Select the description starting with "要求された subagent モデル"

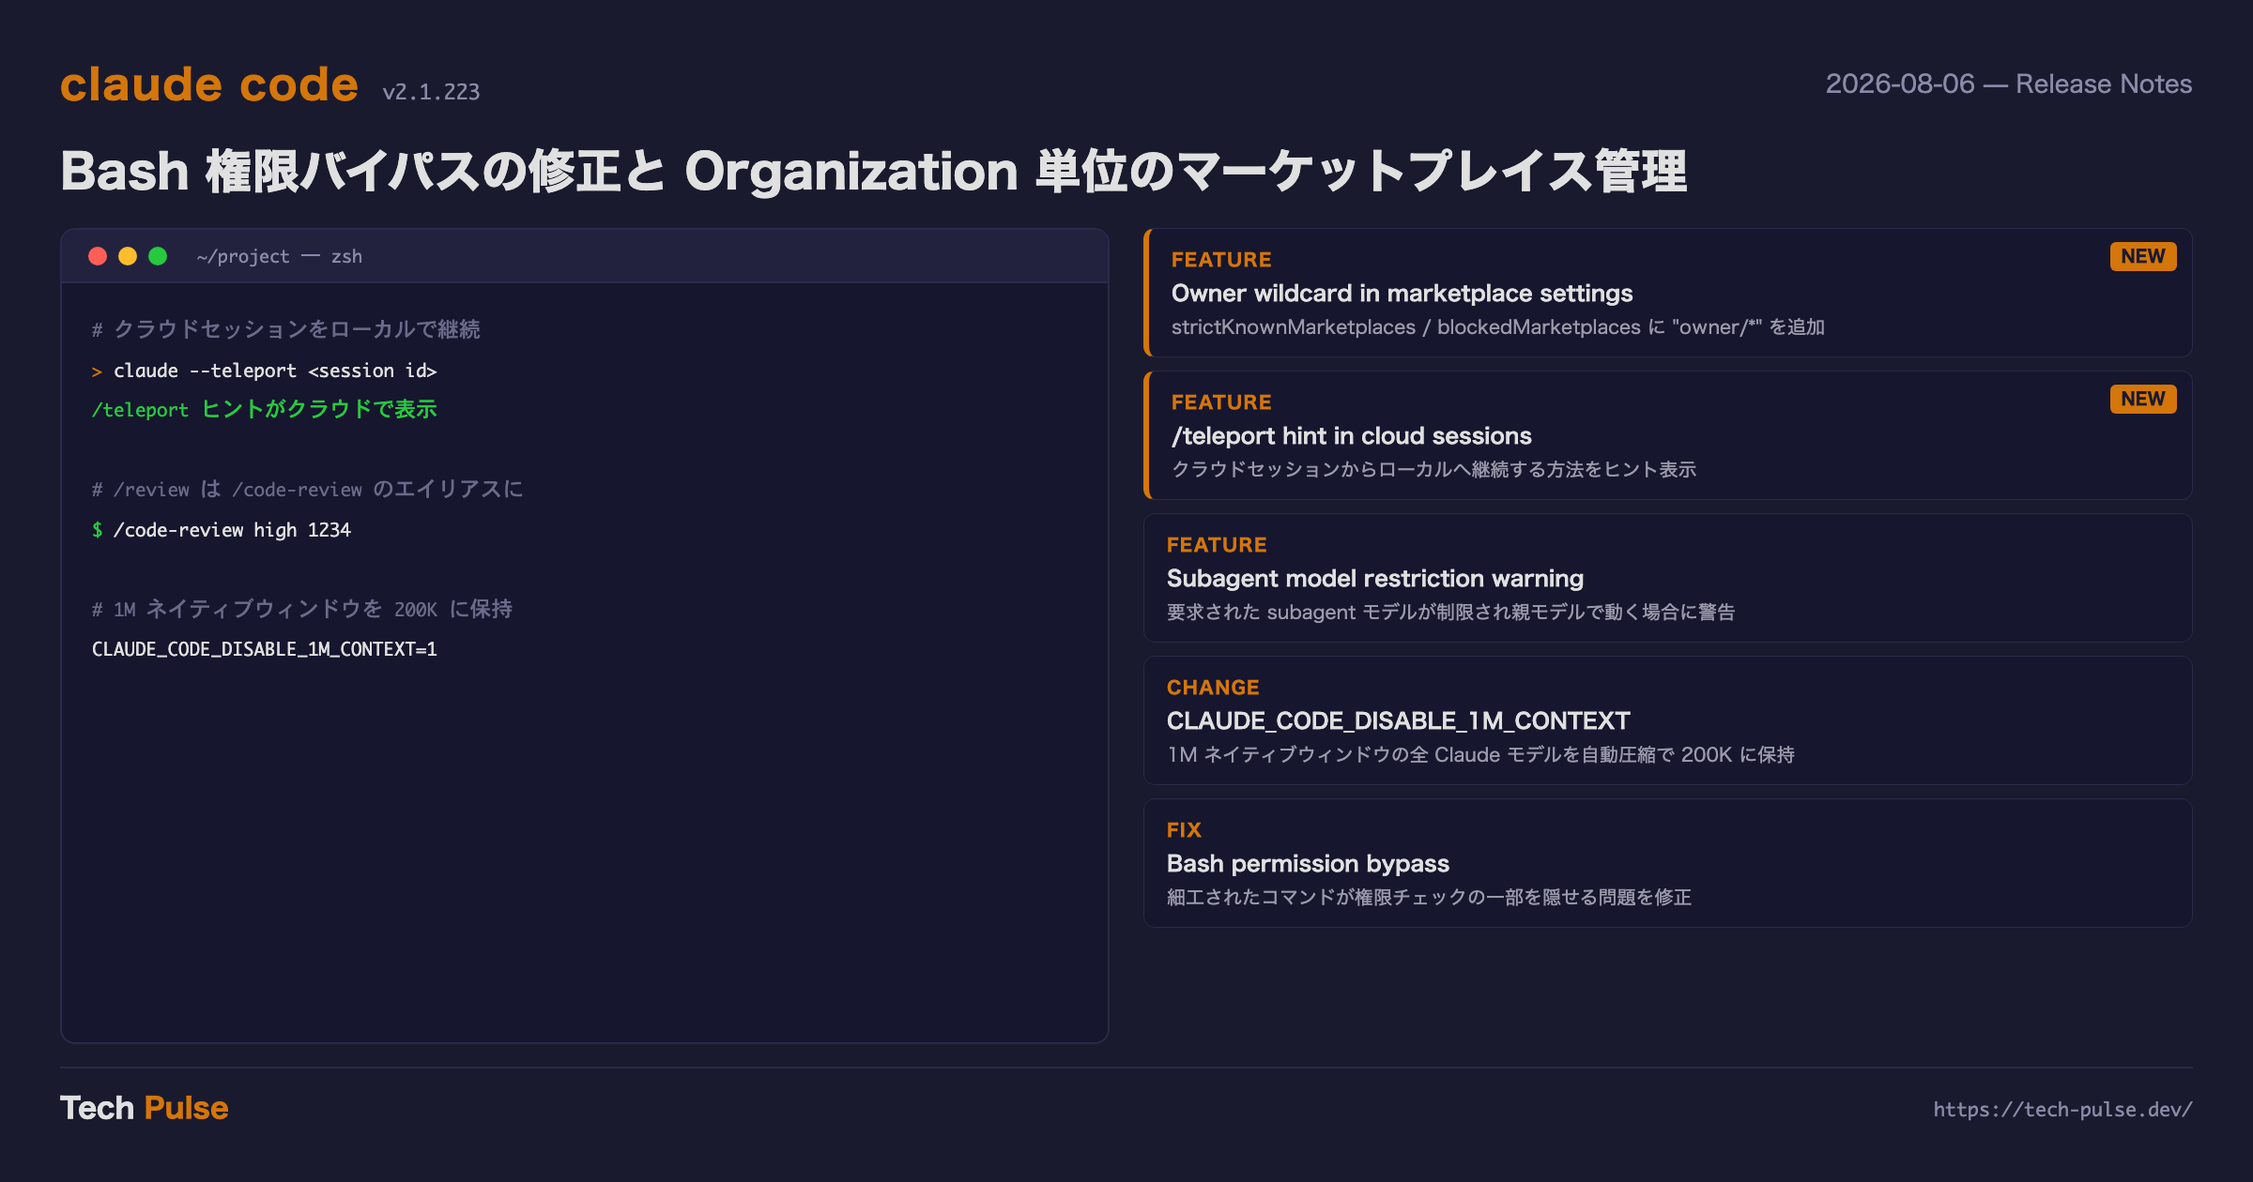tap(1451, 613)
